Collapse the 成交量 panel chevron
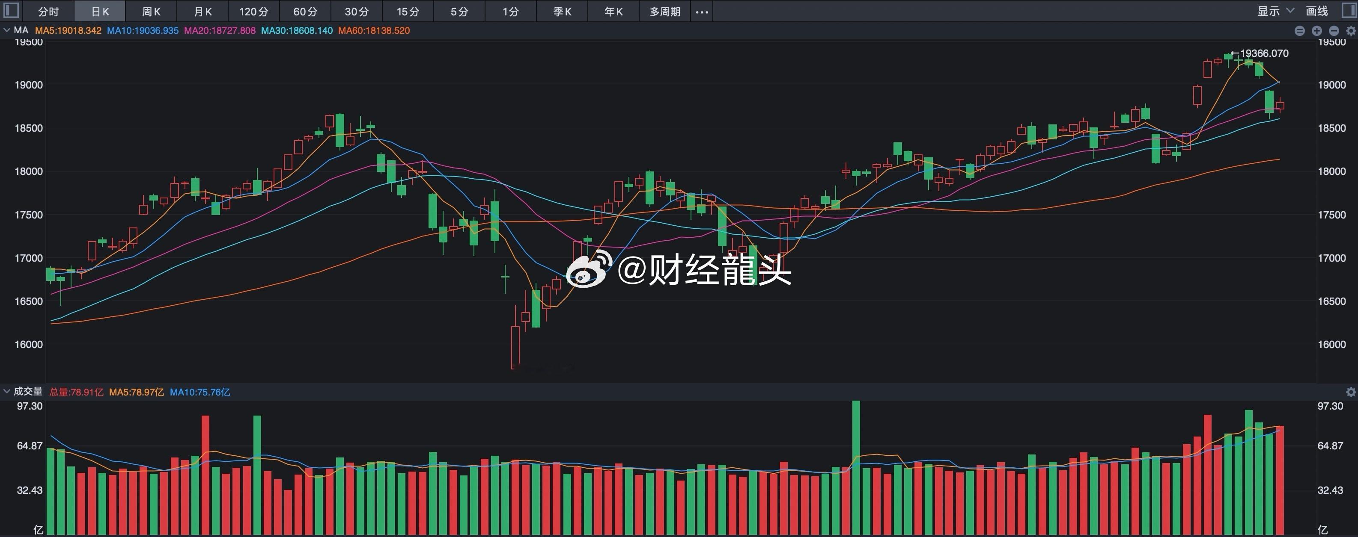 tap(7, 391)
